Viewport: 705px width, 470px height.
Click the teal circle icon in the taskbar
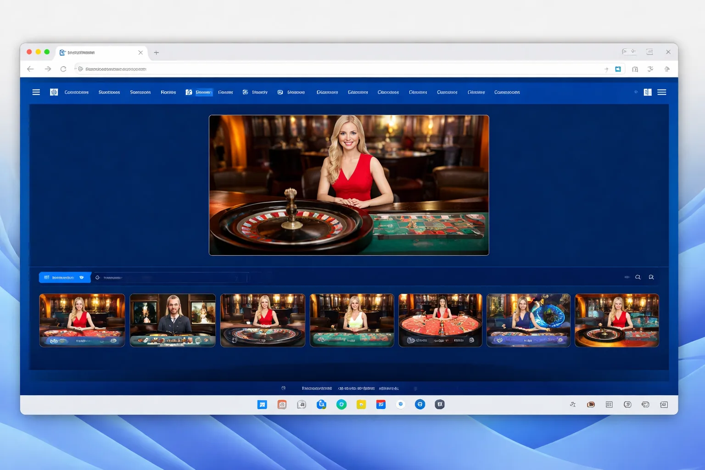(x=341, y=404)
